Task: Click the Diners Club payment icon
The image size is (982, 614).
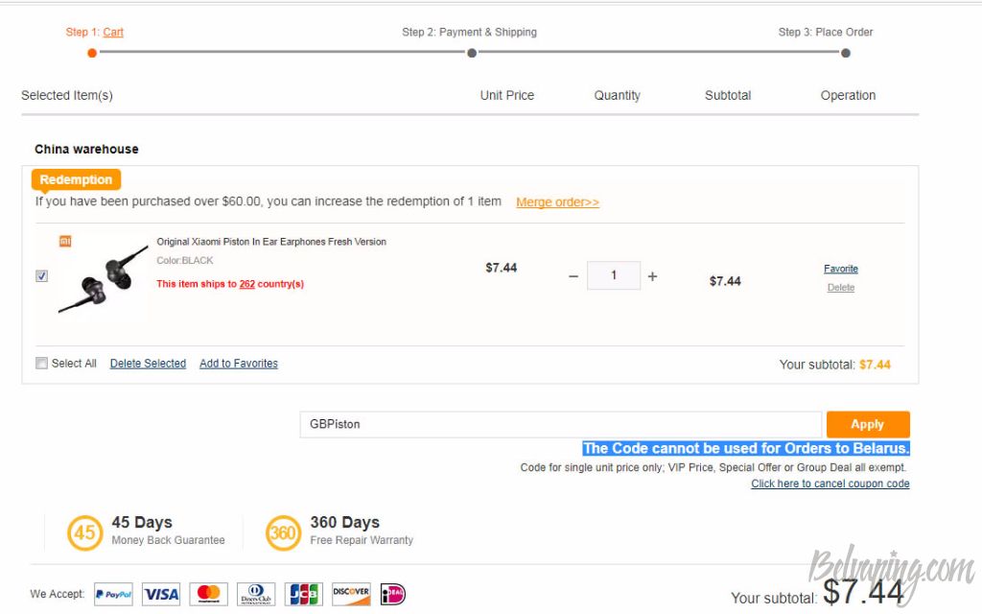Action: click(256, 594)
